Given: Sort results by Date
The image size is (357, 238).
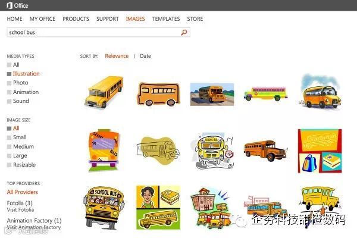Looking at the screenshot, I should 145,56.
